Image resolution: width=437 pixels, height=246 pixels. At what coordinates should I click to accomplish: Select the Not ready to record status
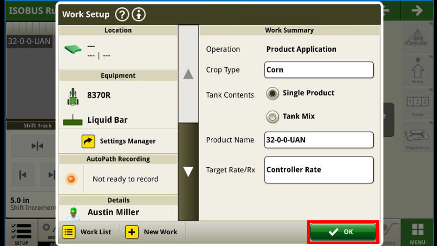click(125, 179)
